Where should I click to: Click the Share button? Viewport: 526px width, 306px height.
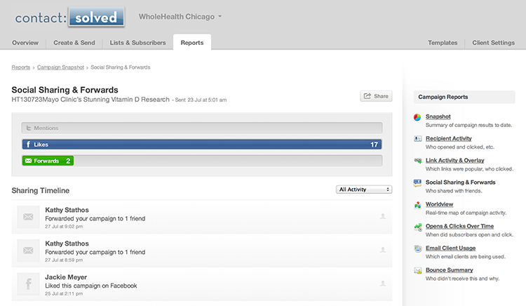coord(376,96)
